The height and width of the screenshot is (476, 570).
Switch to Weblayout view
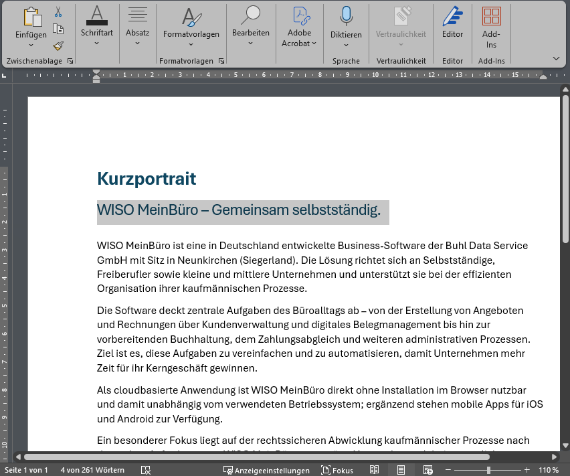(x=428, y=469)
